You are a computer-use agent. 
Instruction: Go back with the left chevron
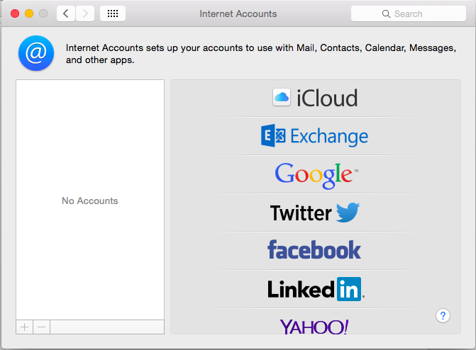click(66, 13)
